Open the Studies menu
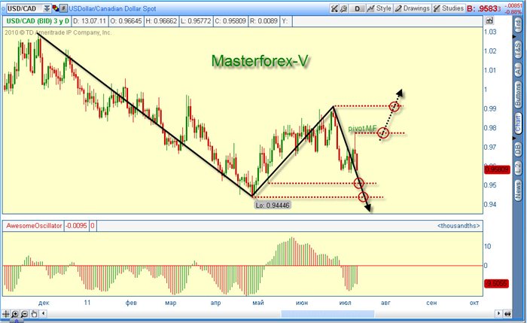Viewport: 527px width, 323px height. pos(449,8)
